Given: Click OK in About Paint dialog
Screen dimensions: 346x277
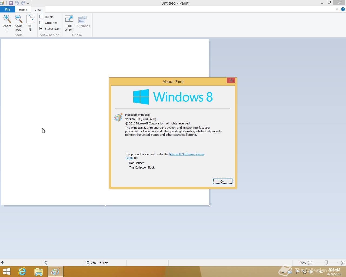Looking at the screenshot, I should coord(222,182).
